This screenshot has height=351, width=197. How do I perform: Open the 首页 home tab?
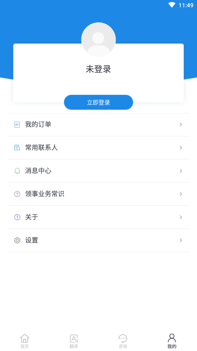point(25,341)
